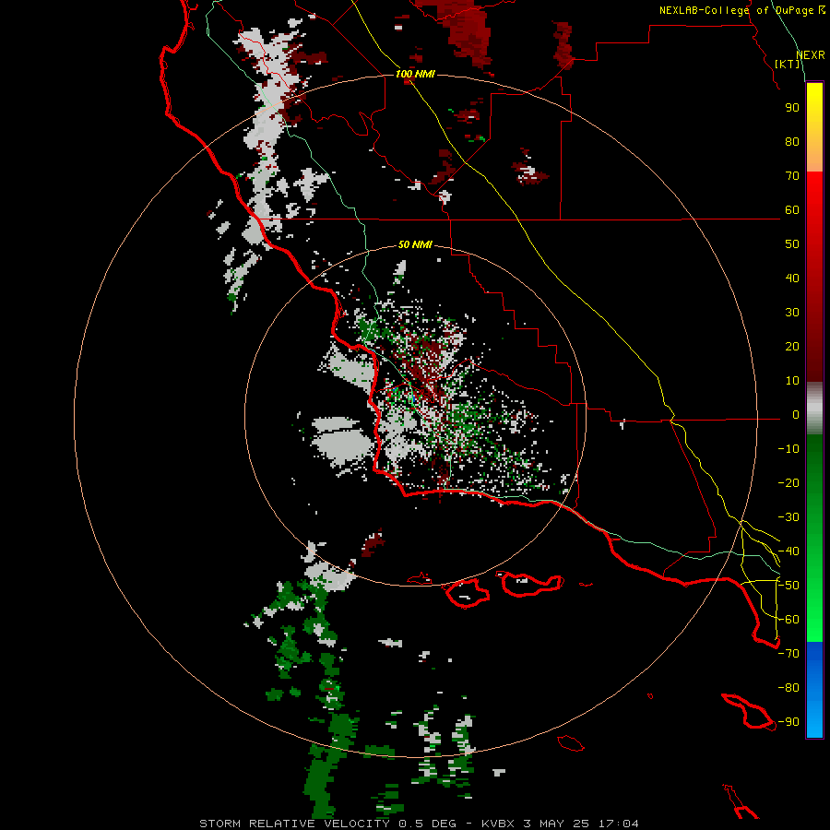Pick the gray zero-velocity segment of color bar
Screen dimensions: 830x830
click(x=814, y=409)
